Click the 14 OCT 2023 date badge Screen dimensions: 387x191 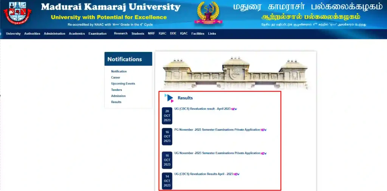167,181
